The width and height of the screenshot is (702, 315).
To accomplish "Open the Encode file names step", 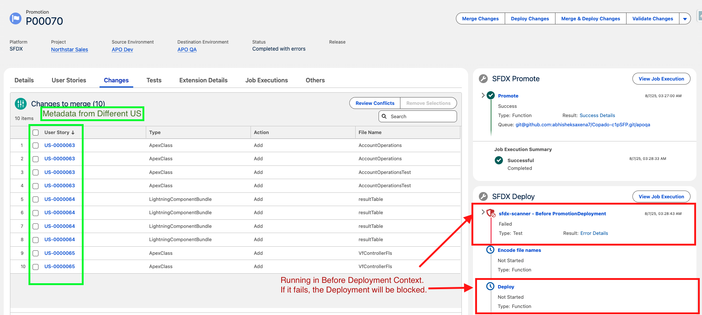I will tap(519, 250).
